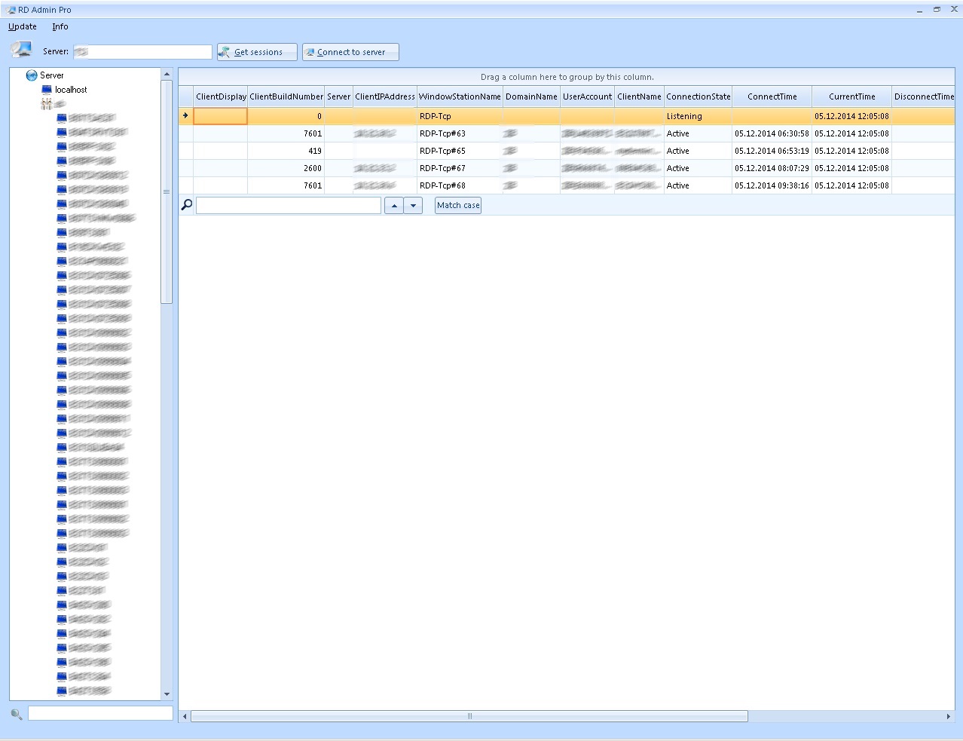The image size is (963, 741).
Task: Click the tree scroll-down arrow
Action: [x=167, y=694]
